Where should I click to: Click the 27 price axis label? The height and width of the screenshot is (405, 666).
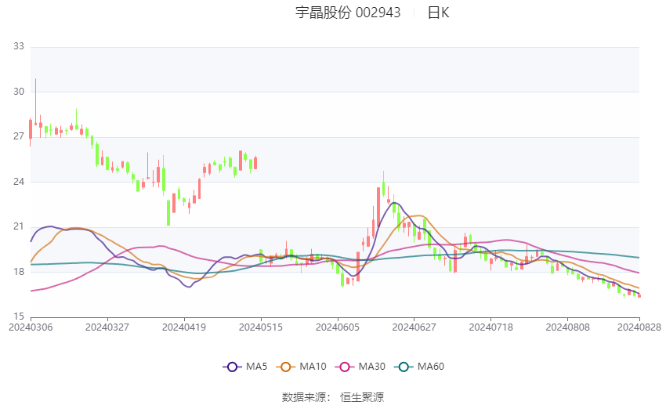point(19,136)
